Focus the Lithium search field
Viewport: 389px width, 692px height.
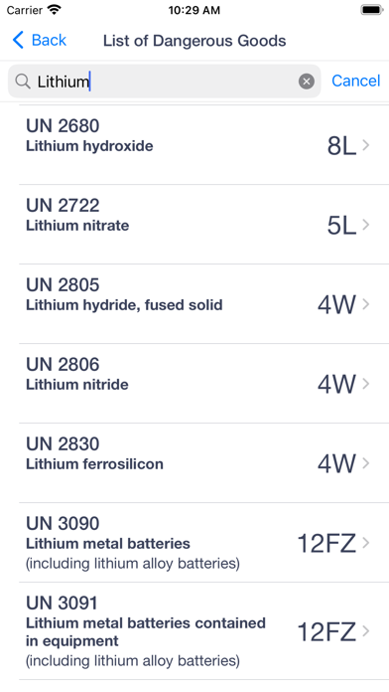point(165,82)
